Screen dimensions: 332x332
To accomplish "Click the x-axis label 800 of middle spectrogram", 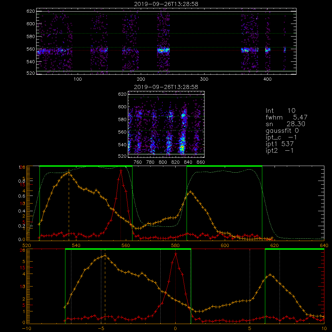I will coord(163,162).
